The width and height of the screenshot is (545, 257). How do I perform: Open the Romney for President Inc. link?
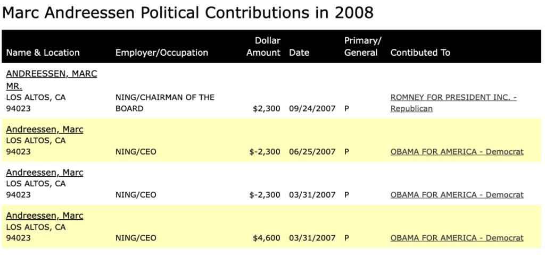pos(453,98)
